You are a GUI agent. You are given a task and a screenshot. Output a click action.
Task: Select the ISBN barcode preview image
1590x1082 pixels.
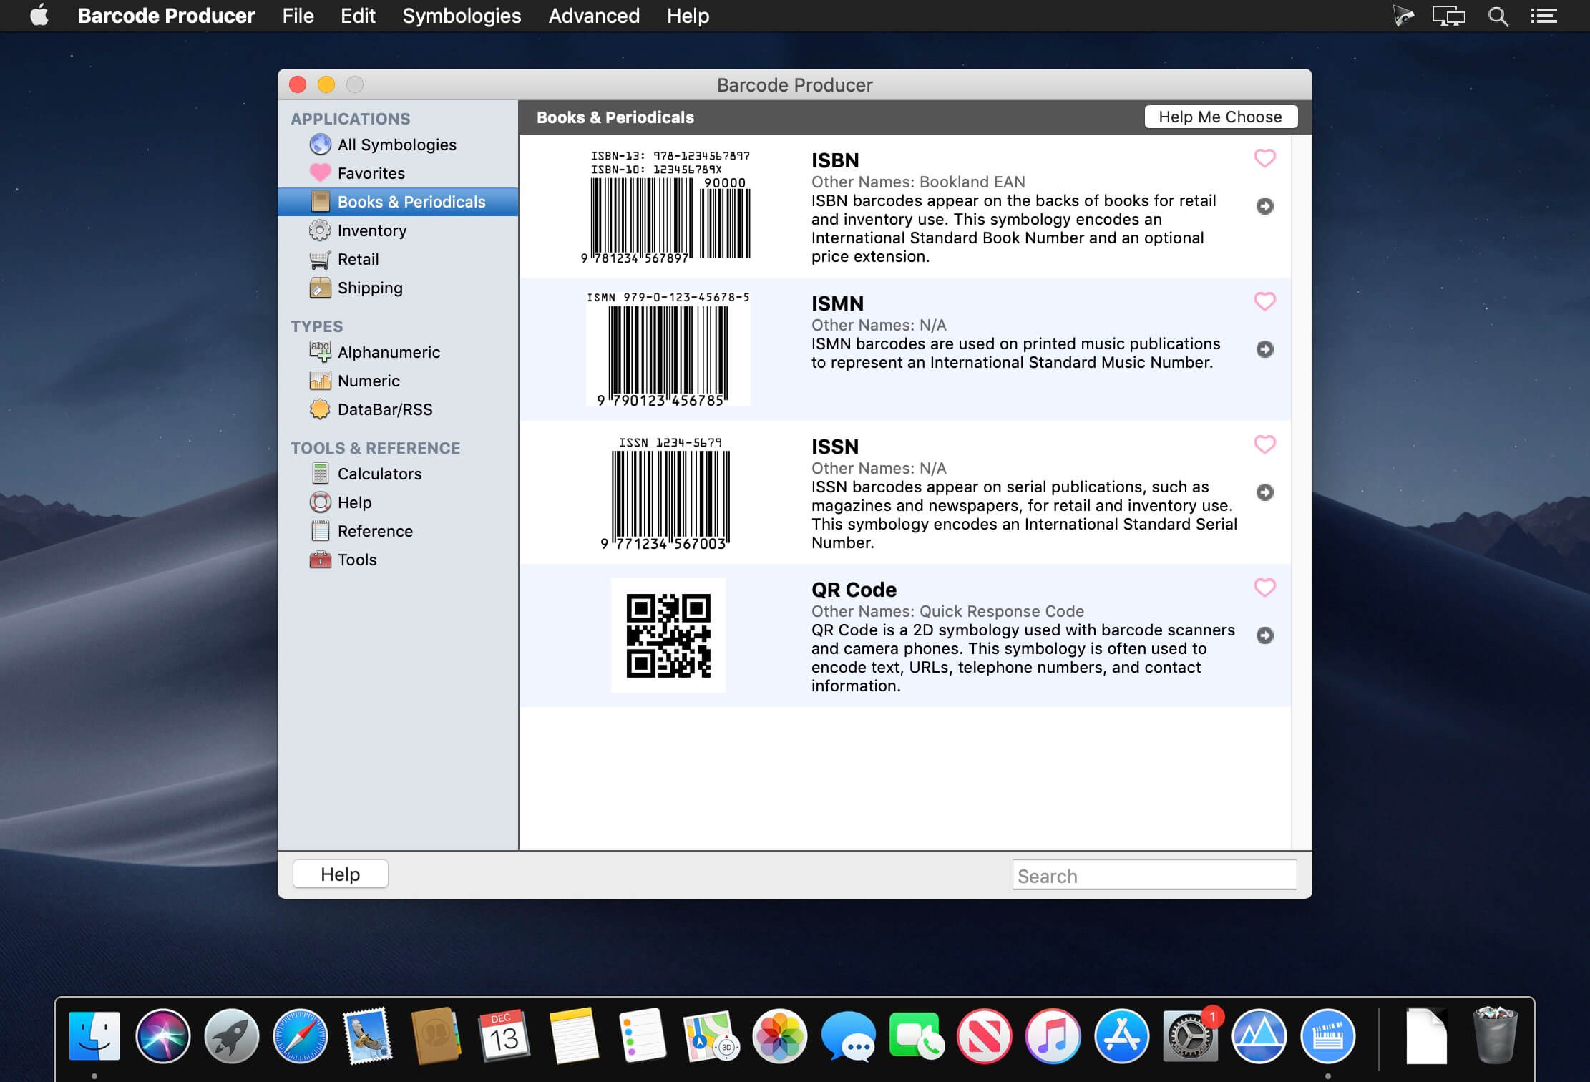coord(667,206)
